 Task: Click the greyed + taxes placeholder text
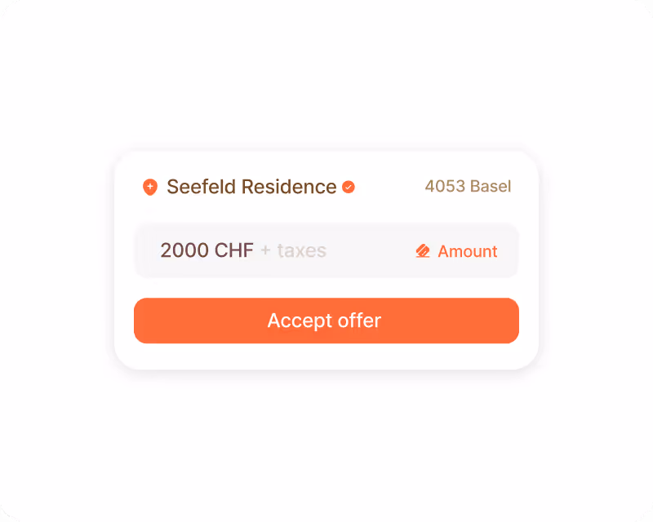[x=294, y=251]
